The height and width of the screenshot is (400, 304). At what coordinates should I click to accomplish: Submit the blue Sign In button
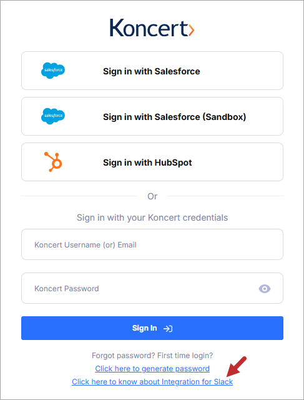(152, 328)
